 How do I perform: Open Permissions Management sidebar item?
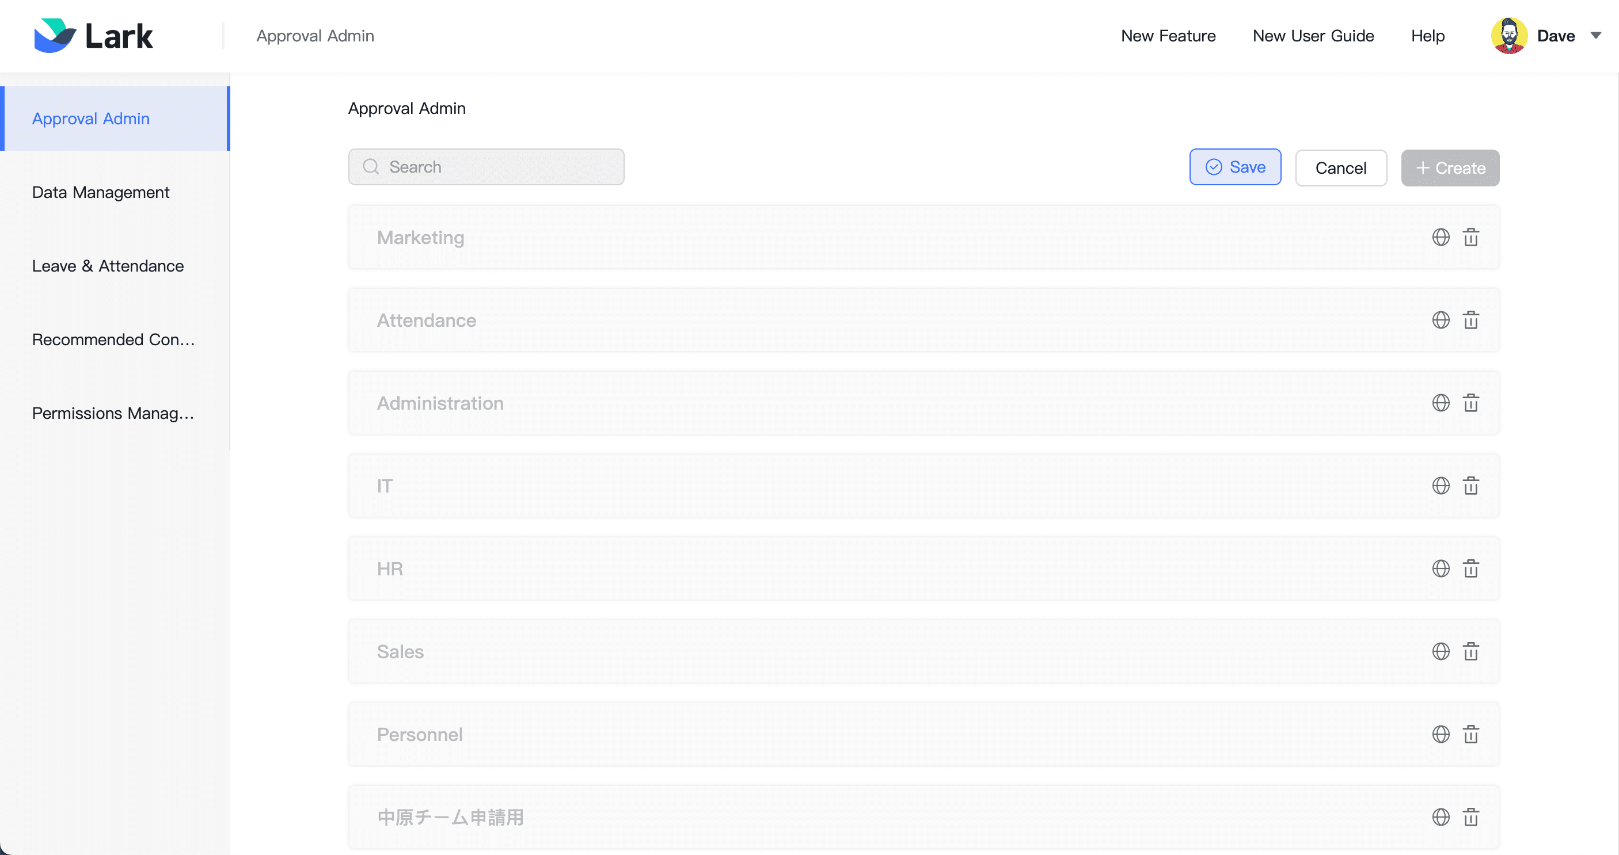[112, 413]
